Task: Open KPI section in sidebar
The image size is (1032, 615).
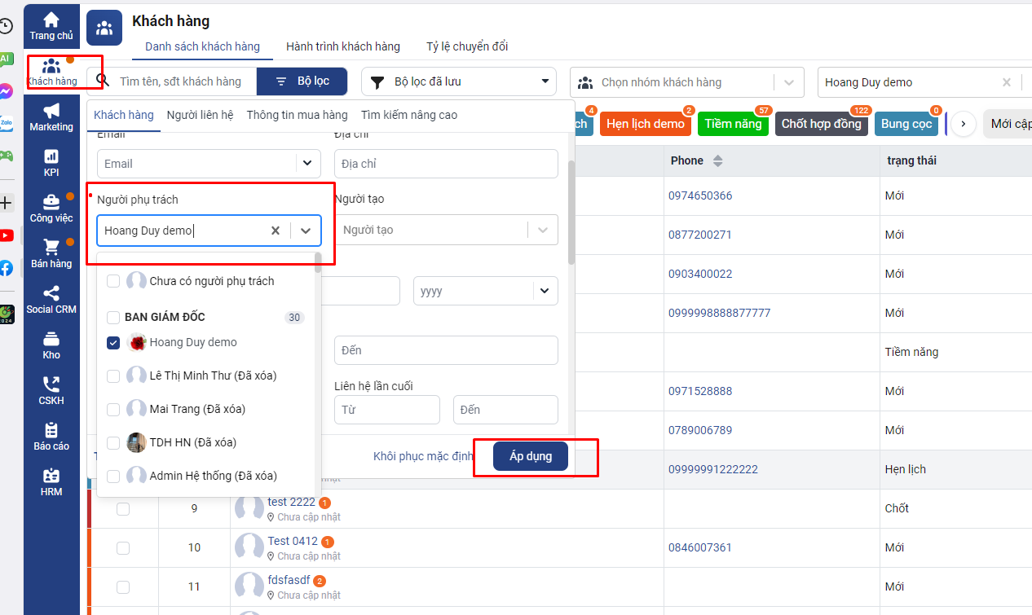Action: pos(51,162)
